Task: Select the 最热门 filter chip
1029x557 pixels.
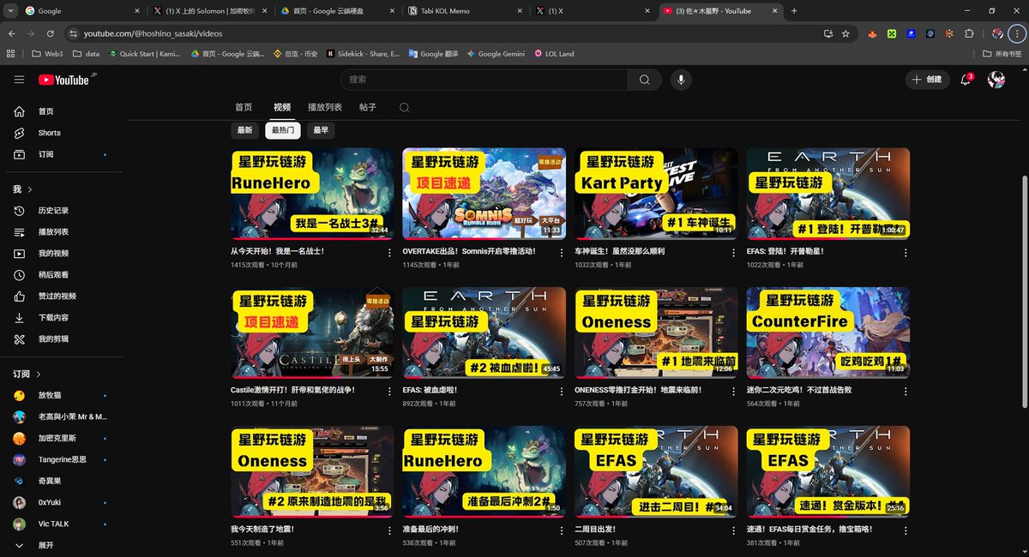Action: (283, 130)
